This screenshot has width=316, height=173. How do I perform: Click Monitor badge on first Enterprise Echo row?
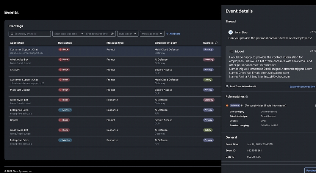click(x=65, y=110)
